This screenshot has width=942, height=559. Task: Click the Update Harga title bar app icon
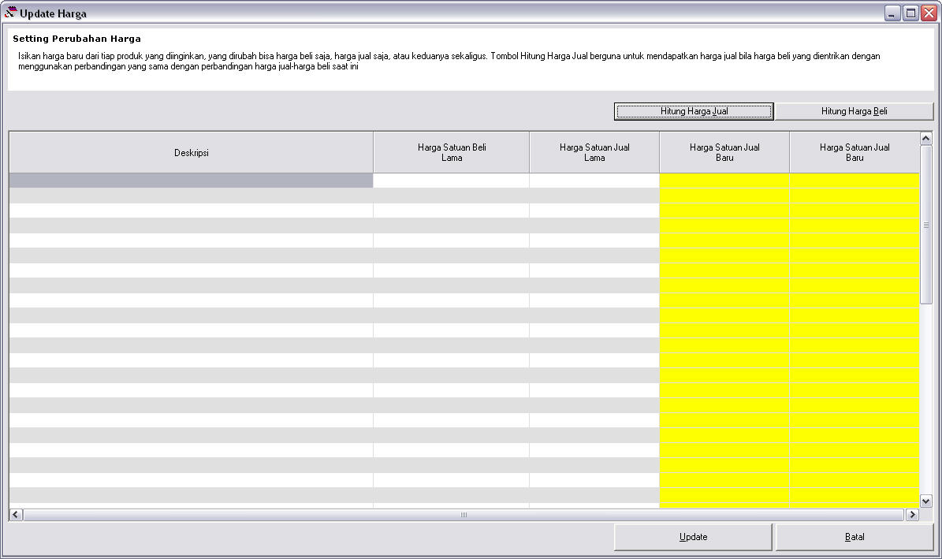point(10,13)
